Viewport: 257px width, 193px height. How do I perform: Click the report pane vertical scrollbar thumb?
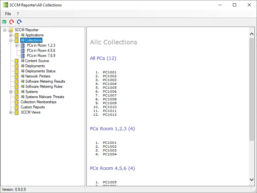click(252, 89)
